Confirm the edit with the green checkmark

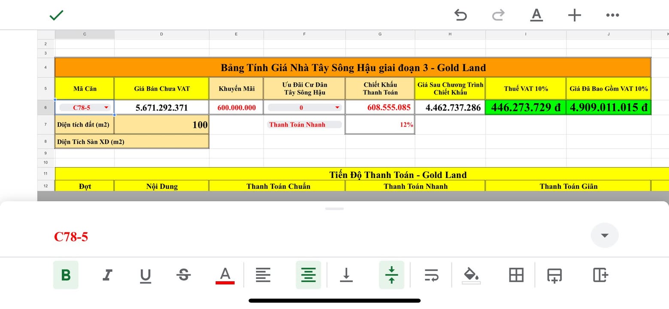click(55, 15)
